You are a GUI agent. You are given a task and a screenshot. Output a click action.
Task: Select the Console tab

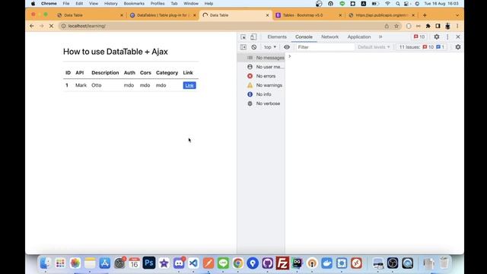pos(304,37)
